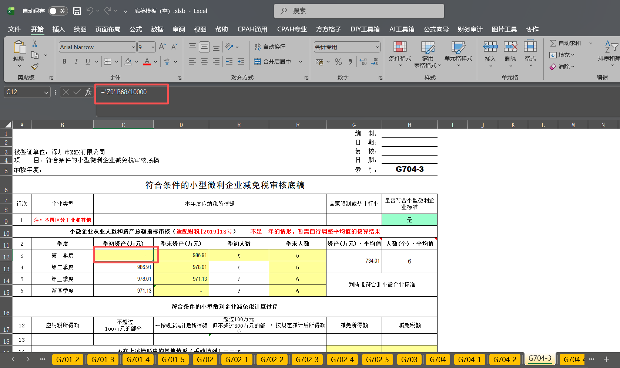The image size is (620, 368).
Task: Toggle Bold formatting
Action: point(64,61)
